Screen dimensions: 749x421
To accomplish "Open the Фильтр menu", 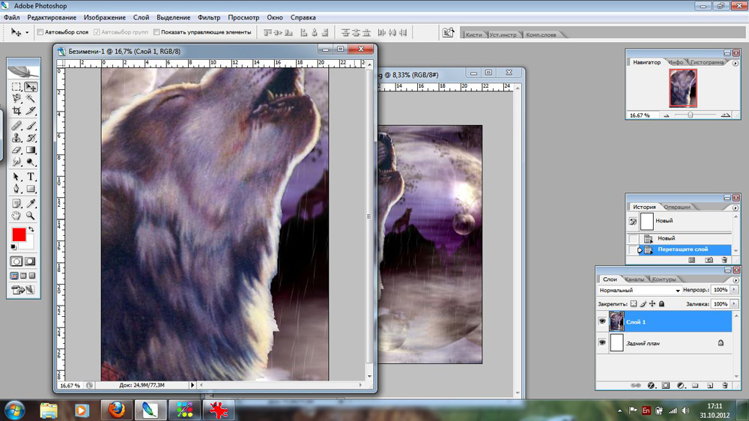I will coord(209,17).
